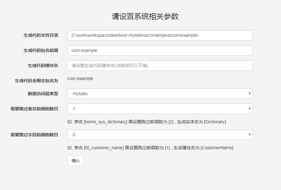Viewport: 281px width, 190px height.
Task: Click the 生成代码包名前缀 label
Action: 41,50
